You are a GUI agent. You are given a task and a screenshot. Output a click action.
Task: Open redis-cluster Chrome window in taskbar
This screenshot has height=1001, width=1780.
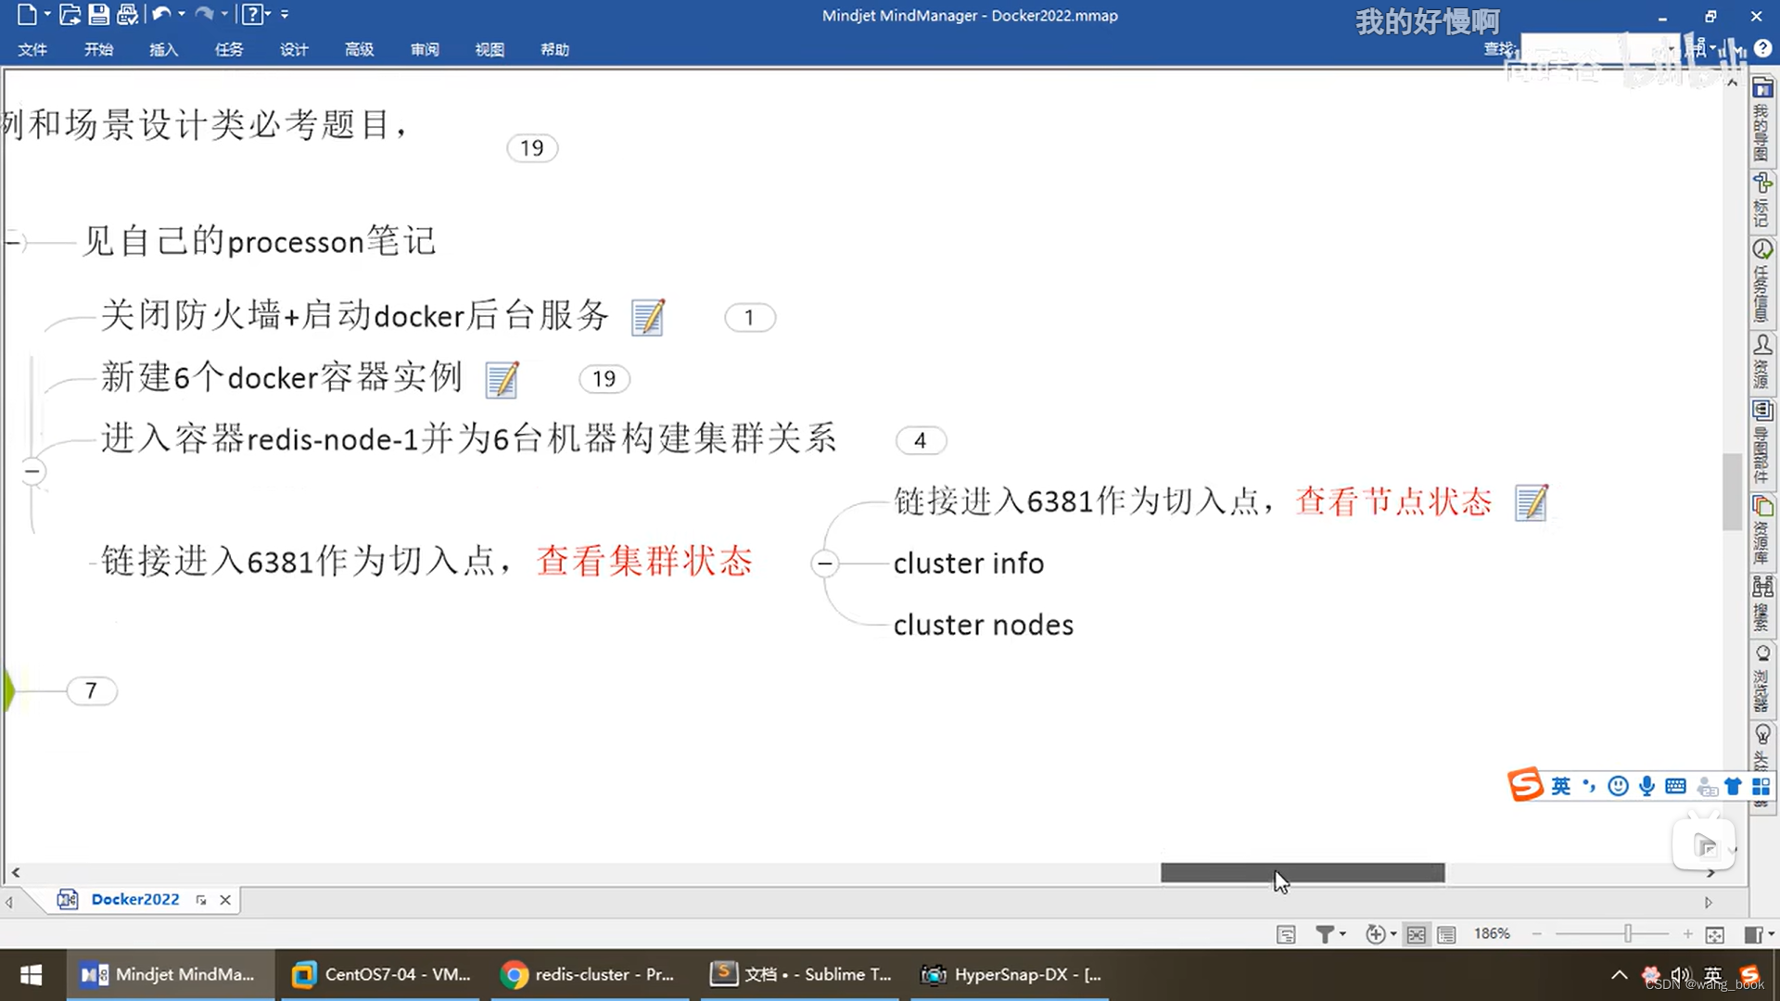click(589, 974)
